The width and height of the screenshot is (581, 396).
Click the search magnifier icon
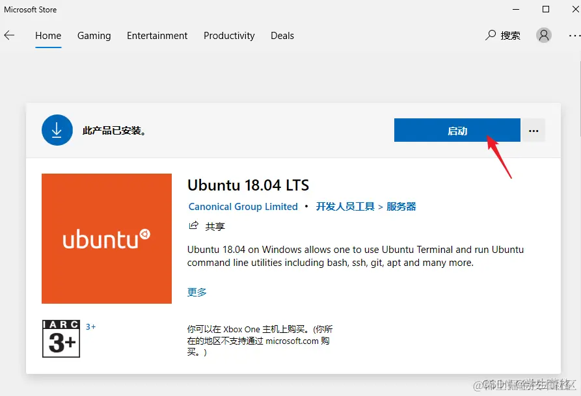[x=491, y=35]
